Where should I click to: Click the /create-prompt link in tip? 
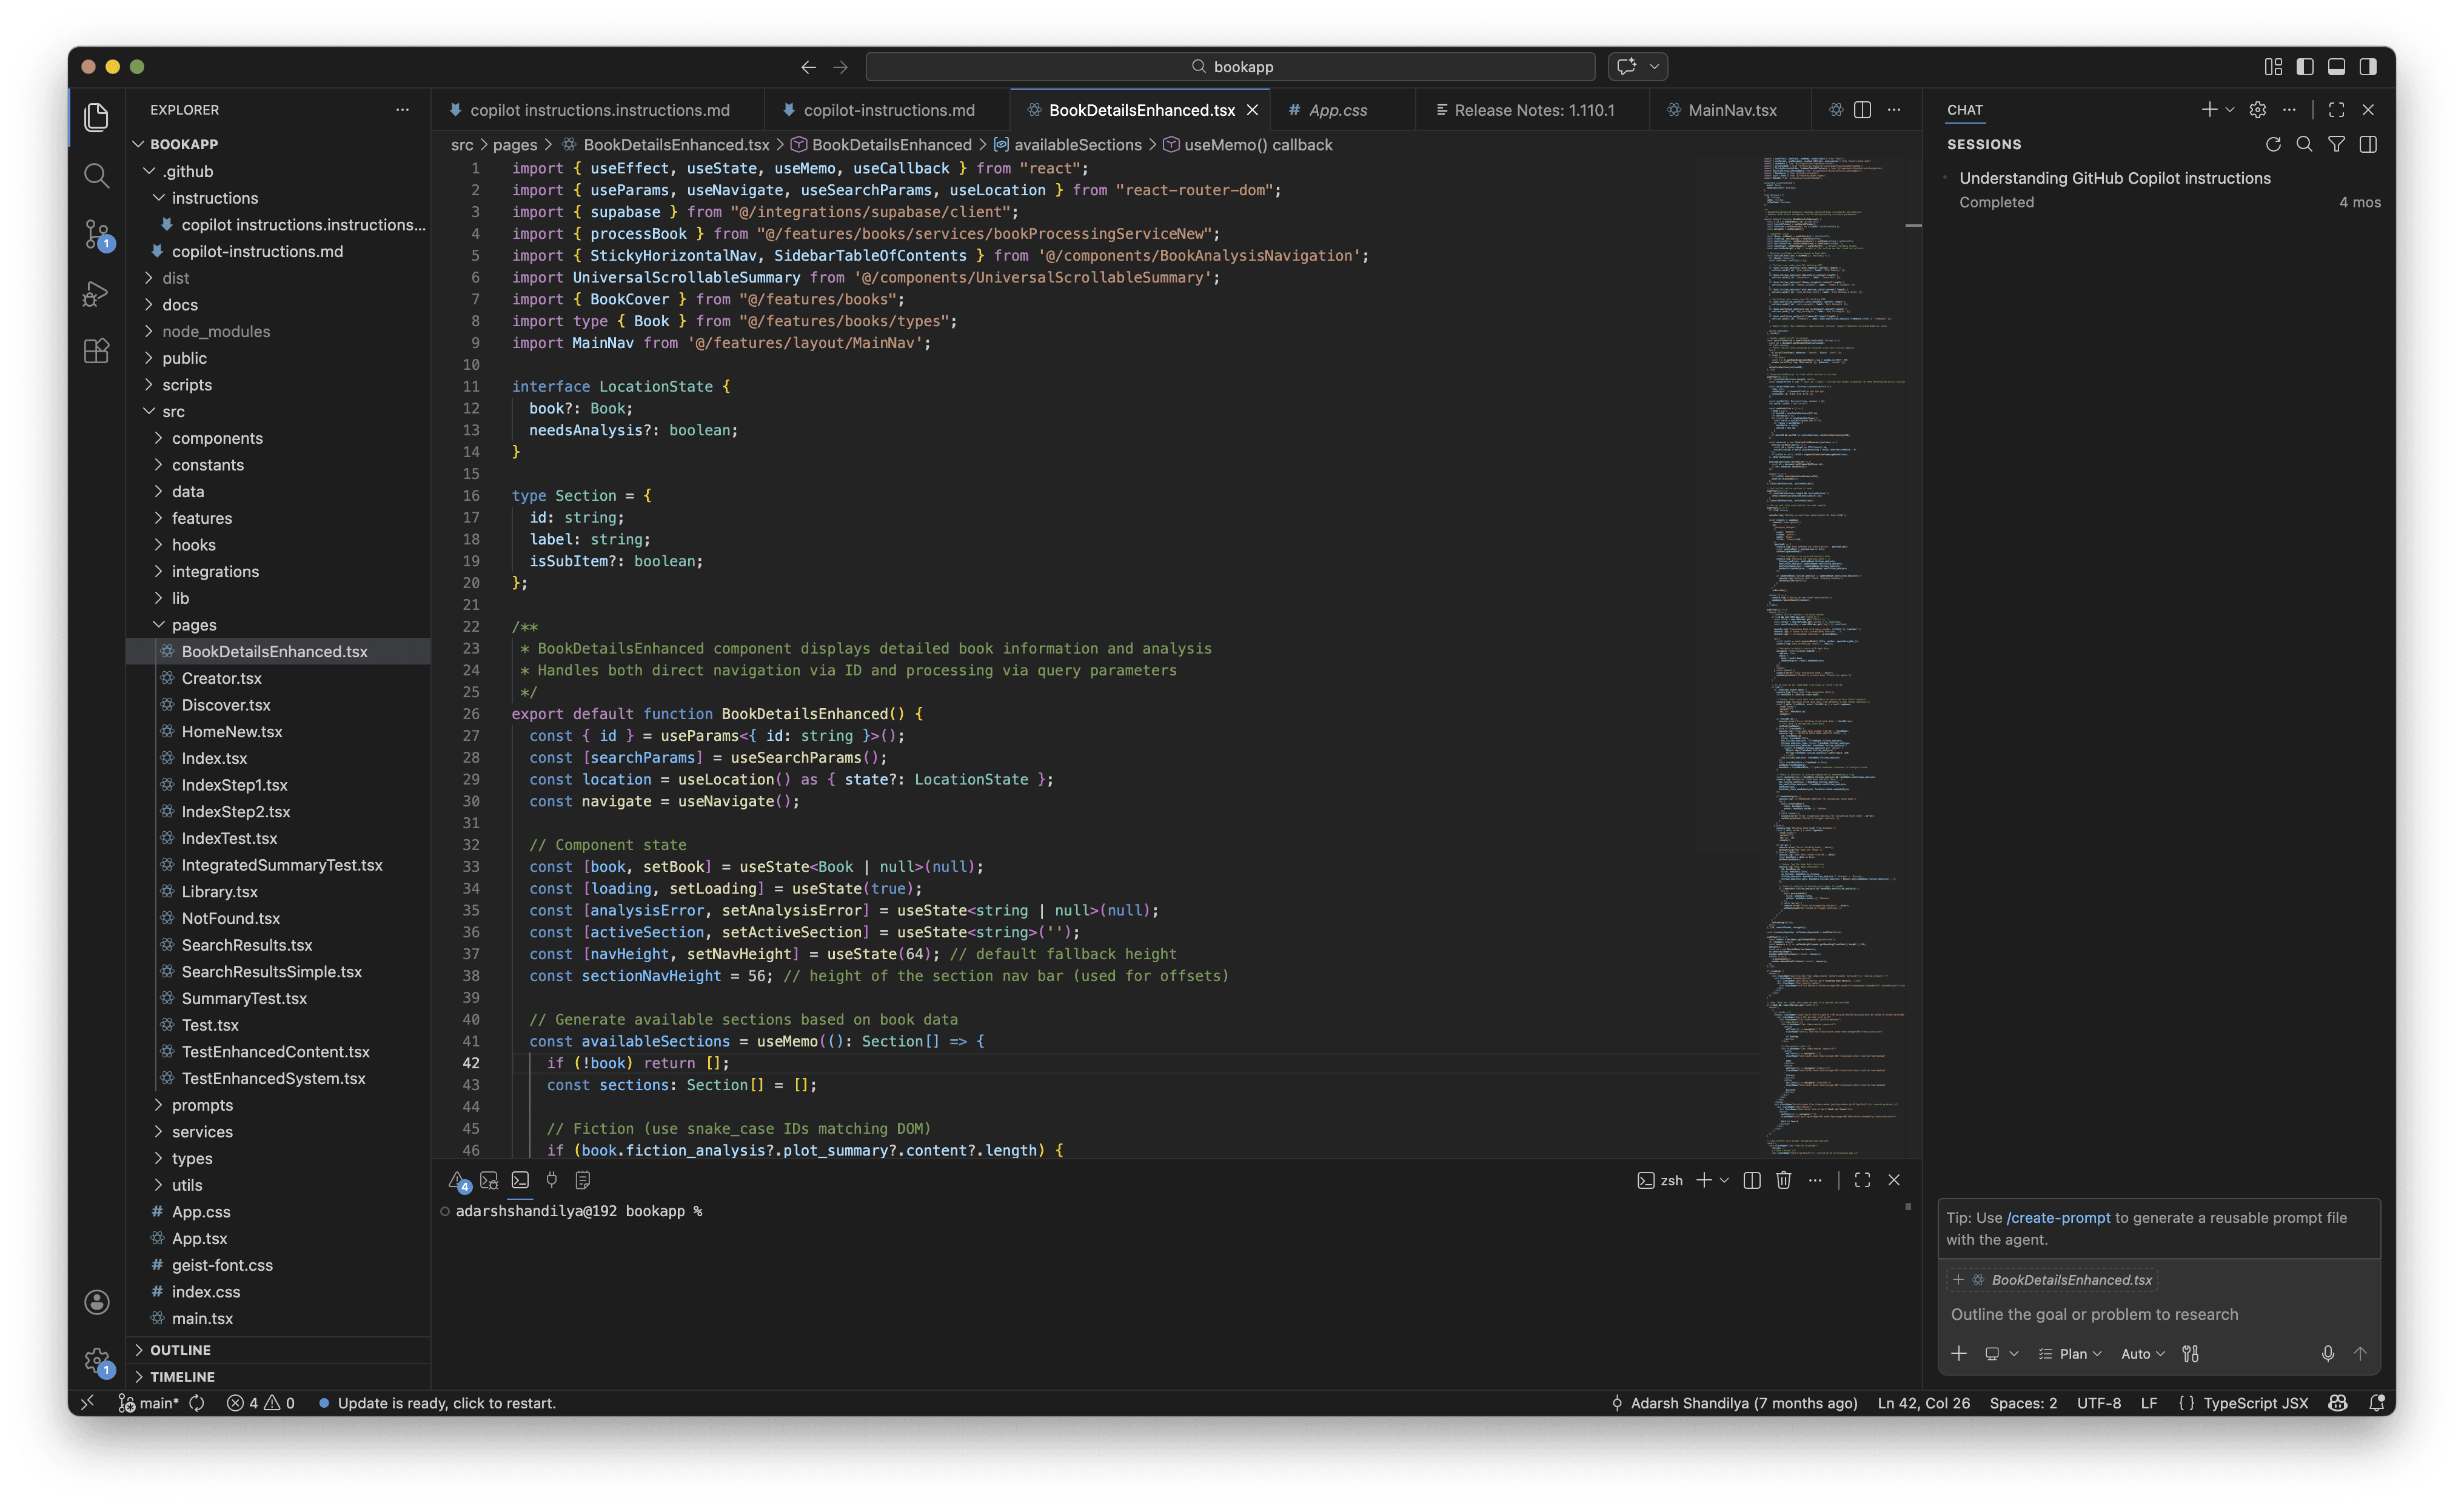point(2058,1217)
